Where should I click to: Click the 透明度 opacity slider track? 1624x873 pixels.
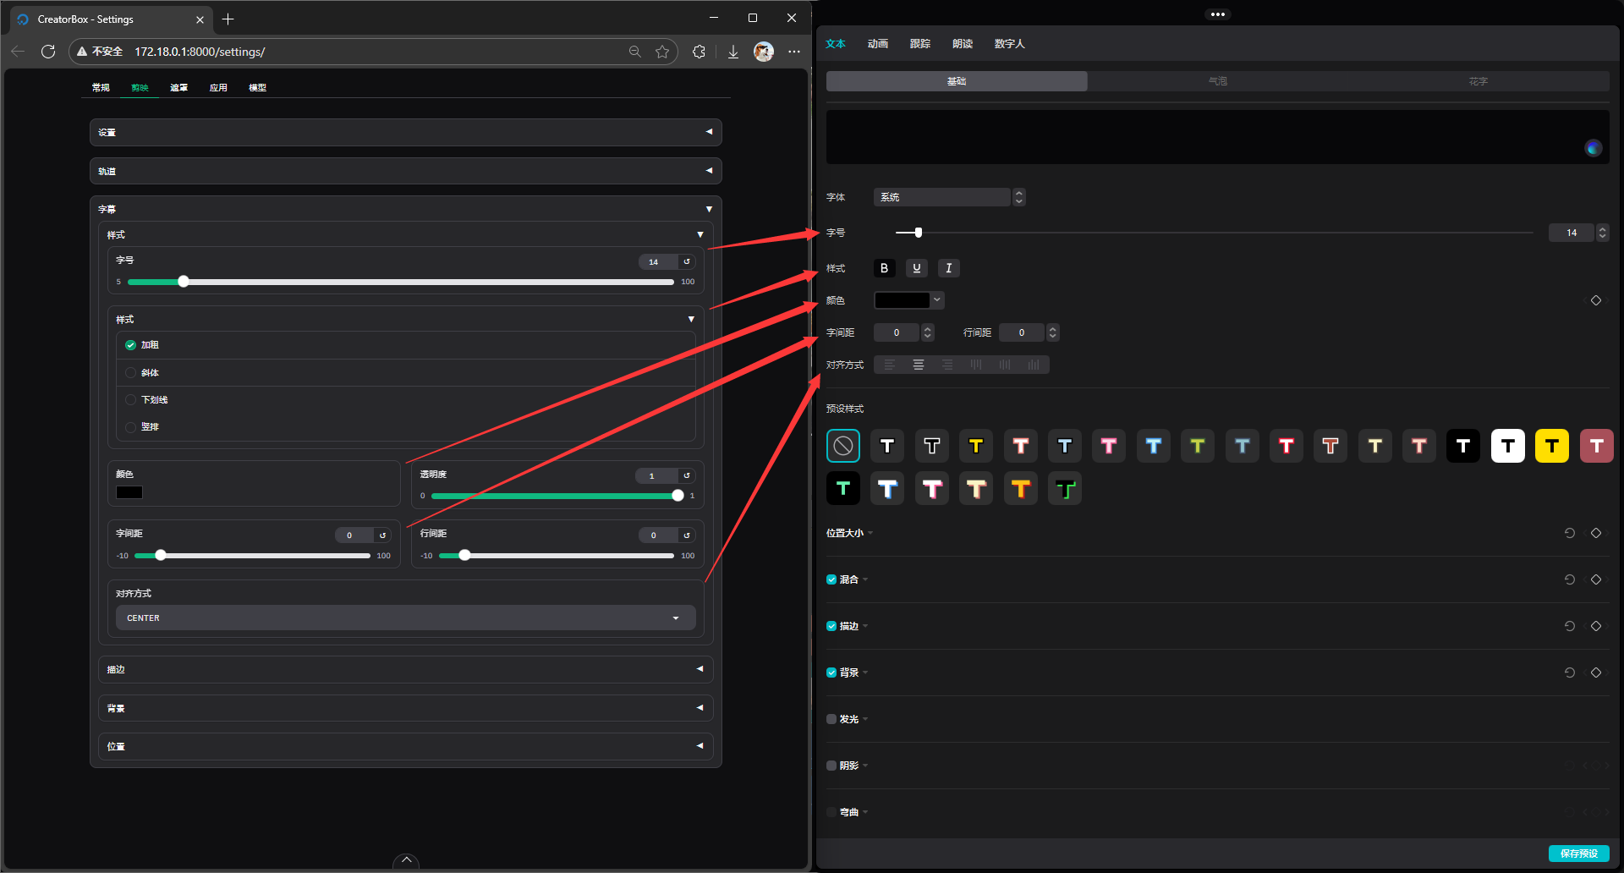(554, 496)
